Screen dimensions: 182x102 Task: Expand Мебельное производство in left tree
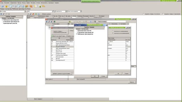tap(2, 20)
